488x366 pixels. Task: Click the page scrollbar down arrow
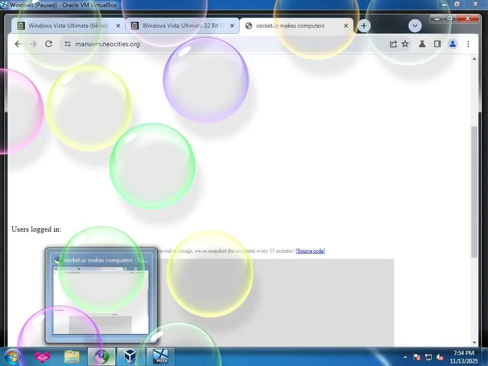pos(474,343)
